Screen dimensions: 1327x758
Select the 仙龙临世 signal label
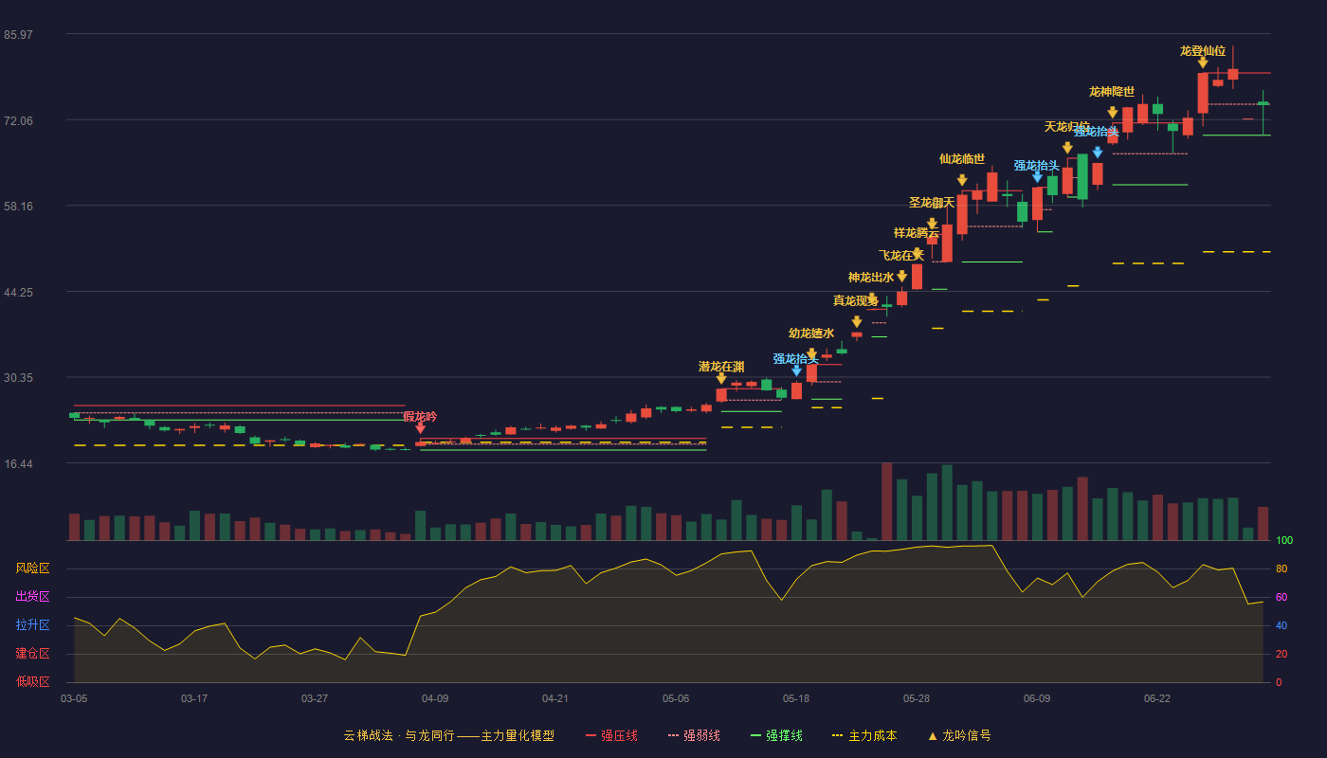pos(962,158)
